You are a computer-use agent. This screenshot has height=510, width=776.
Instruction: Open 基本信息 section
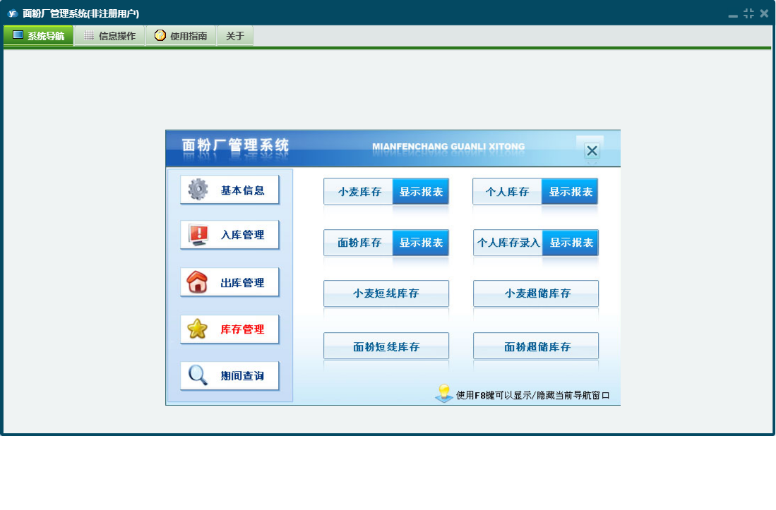(229, 190)
